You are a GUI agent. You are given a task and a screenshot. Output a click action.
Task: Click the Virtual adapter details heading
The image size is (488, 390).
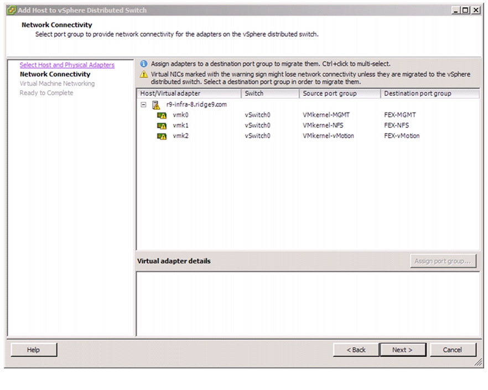[x=174, y=261]
